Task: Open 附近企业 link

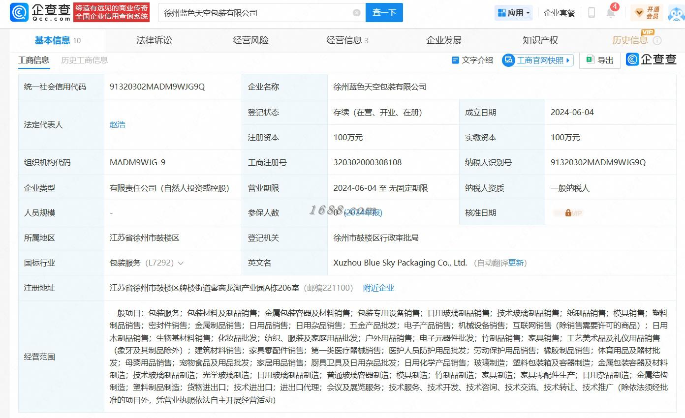Action: pos(378,288)
